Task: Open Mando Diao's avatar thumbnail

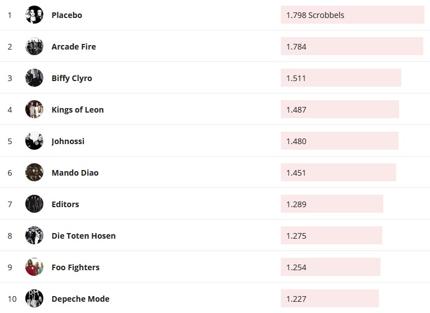Action: click(x=34, y=173)
